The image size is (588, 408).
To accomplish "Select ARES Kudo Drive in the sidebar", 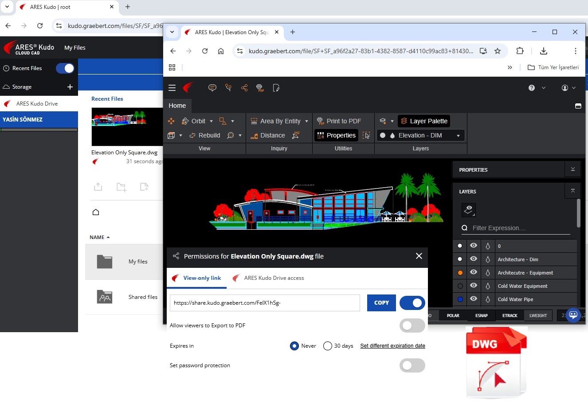I will pyautogui.click(x=39, y=104).
